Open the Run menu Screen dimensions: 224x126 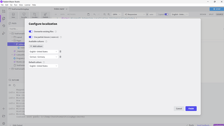16,5
